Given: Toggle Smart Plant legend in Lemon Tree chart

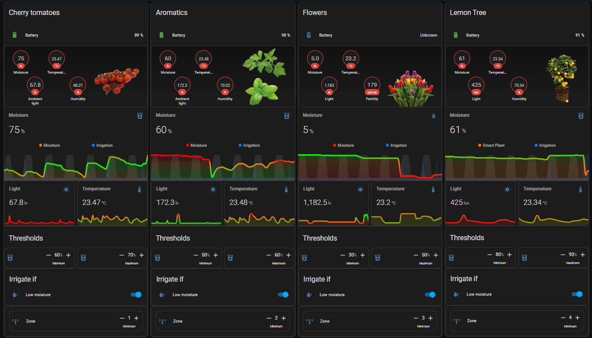Looking at the screenshot, I should click(491, 145).
